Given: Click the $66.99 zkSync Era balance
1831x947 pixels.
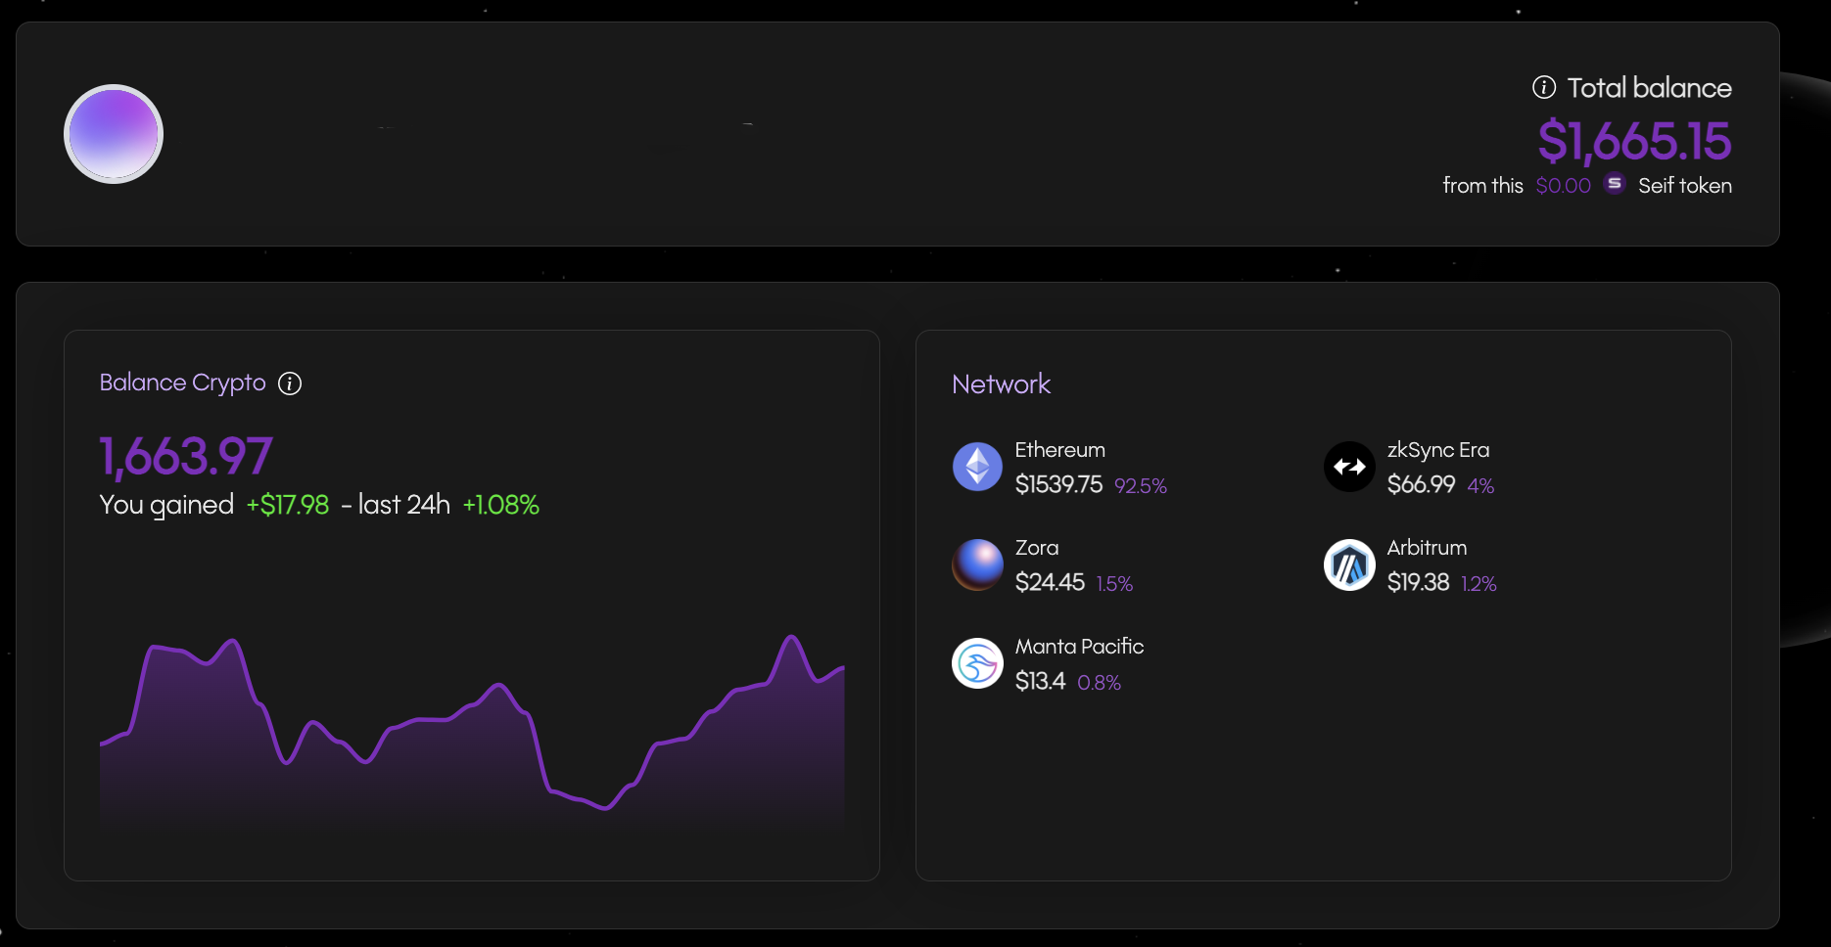Looking at the screenshot, I should coord(1421,485).
